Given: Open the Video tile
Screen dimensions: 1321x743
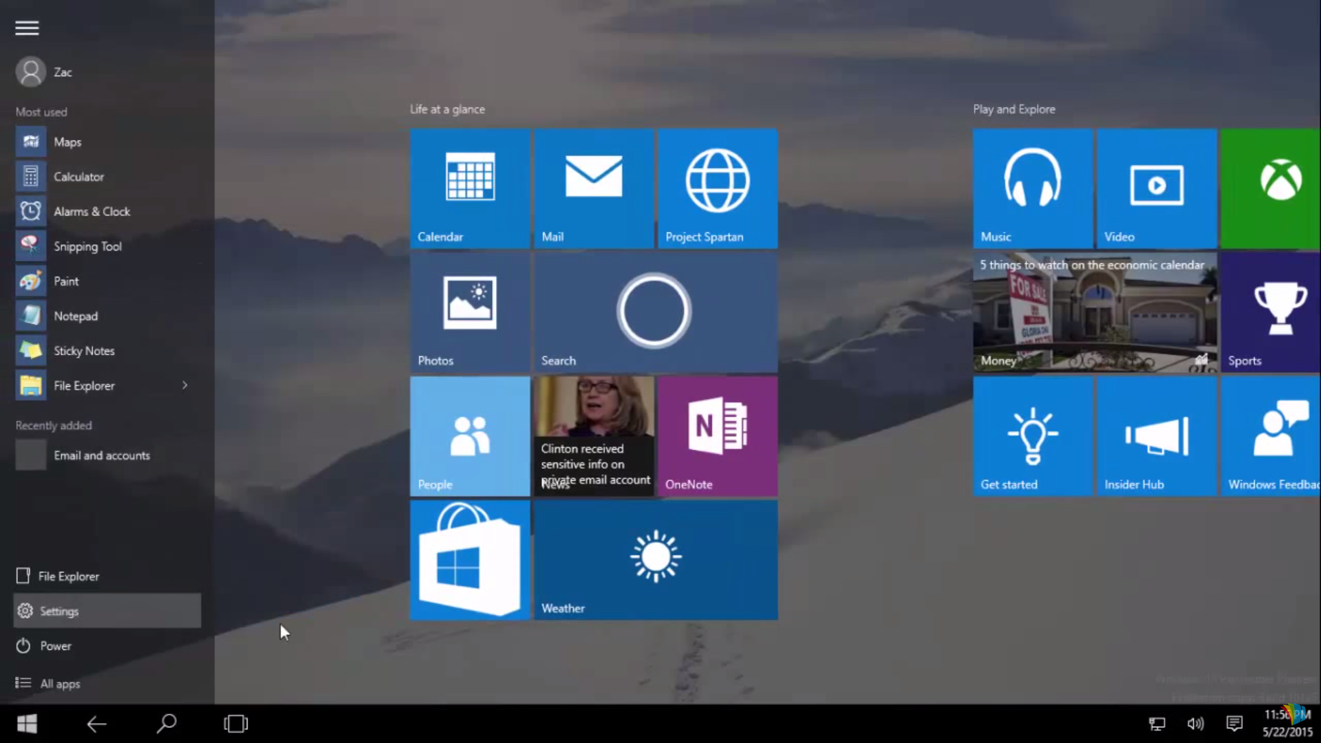Looking at the screenshot, I should tap(1157, 189).
